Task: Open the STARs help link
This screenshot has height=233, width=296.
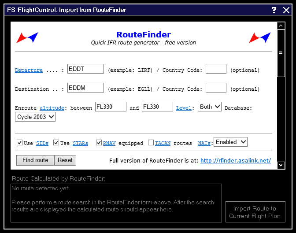Action: 80,143
